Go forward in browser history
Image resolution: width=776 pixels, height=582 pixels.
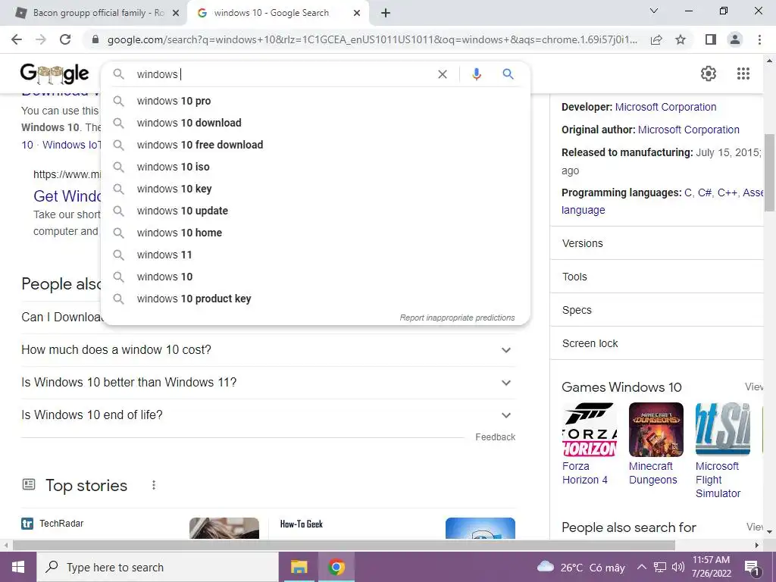click(41, 39)
